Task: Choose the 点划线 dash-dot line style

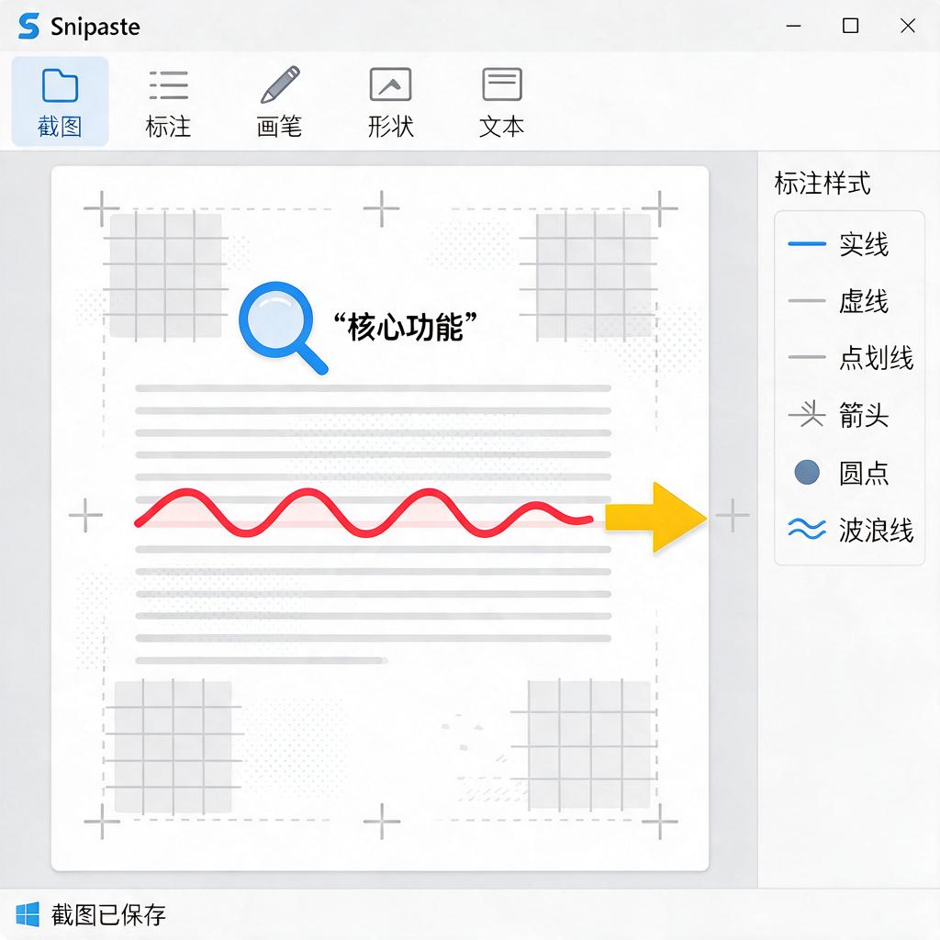Action: pyautogui.click(x=849, y=358)
